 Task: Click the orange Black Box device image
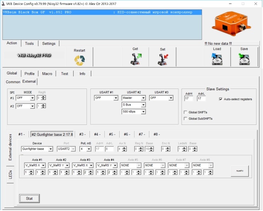click(x=231, y=24)
